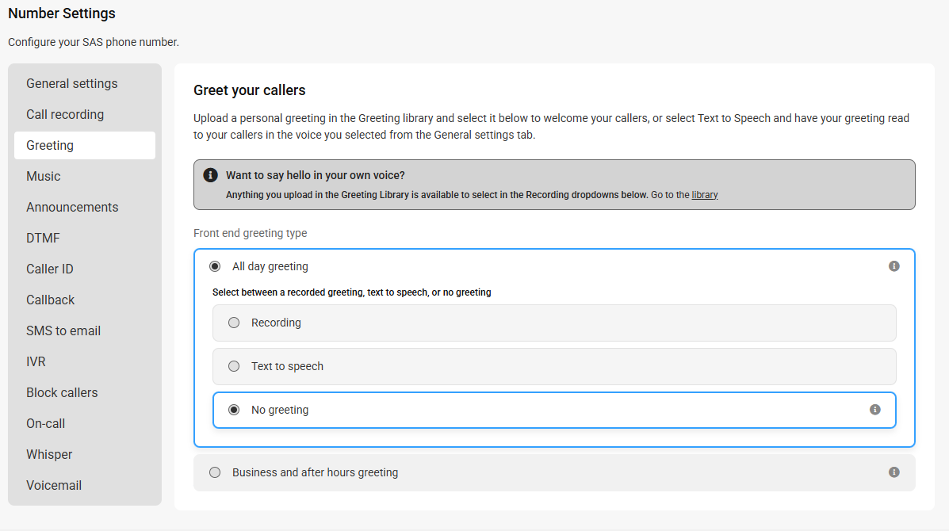Screen dimensions: 949x531
Task: Select the All day greeting radio button
Action: [x=215, y=266]
